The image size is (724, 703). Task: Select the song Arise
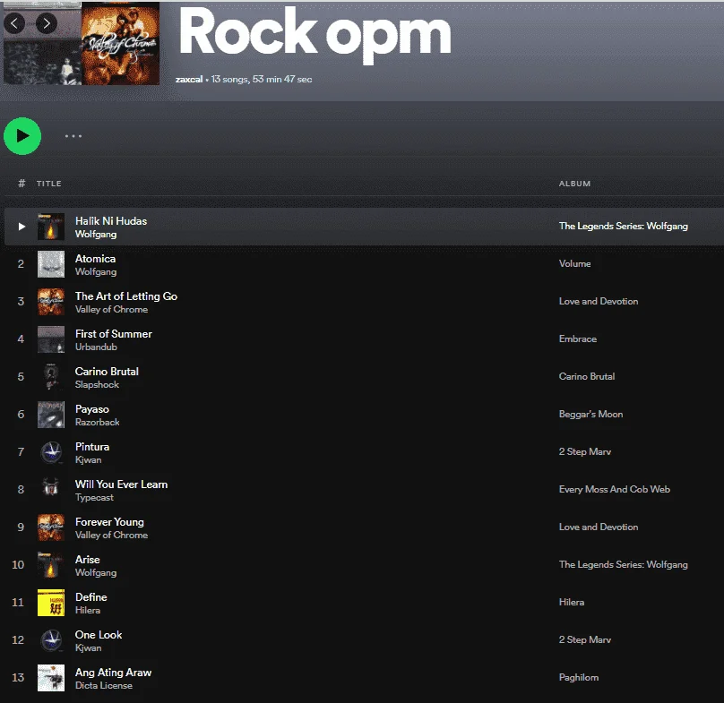click(87, 560)
